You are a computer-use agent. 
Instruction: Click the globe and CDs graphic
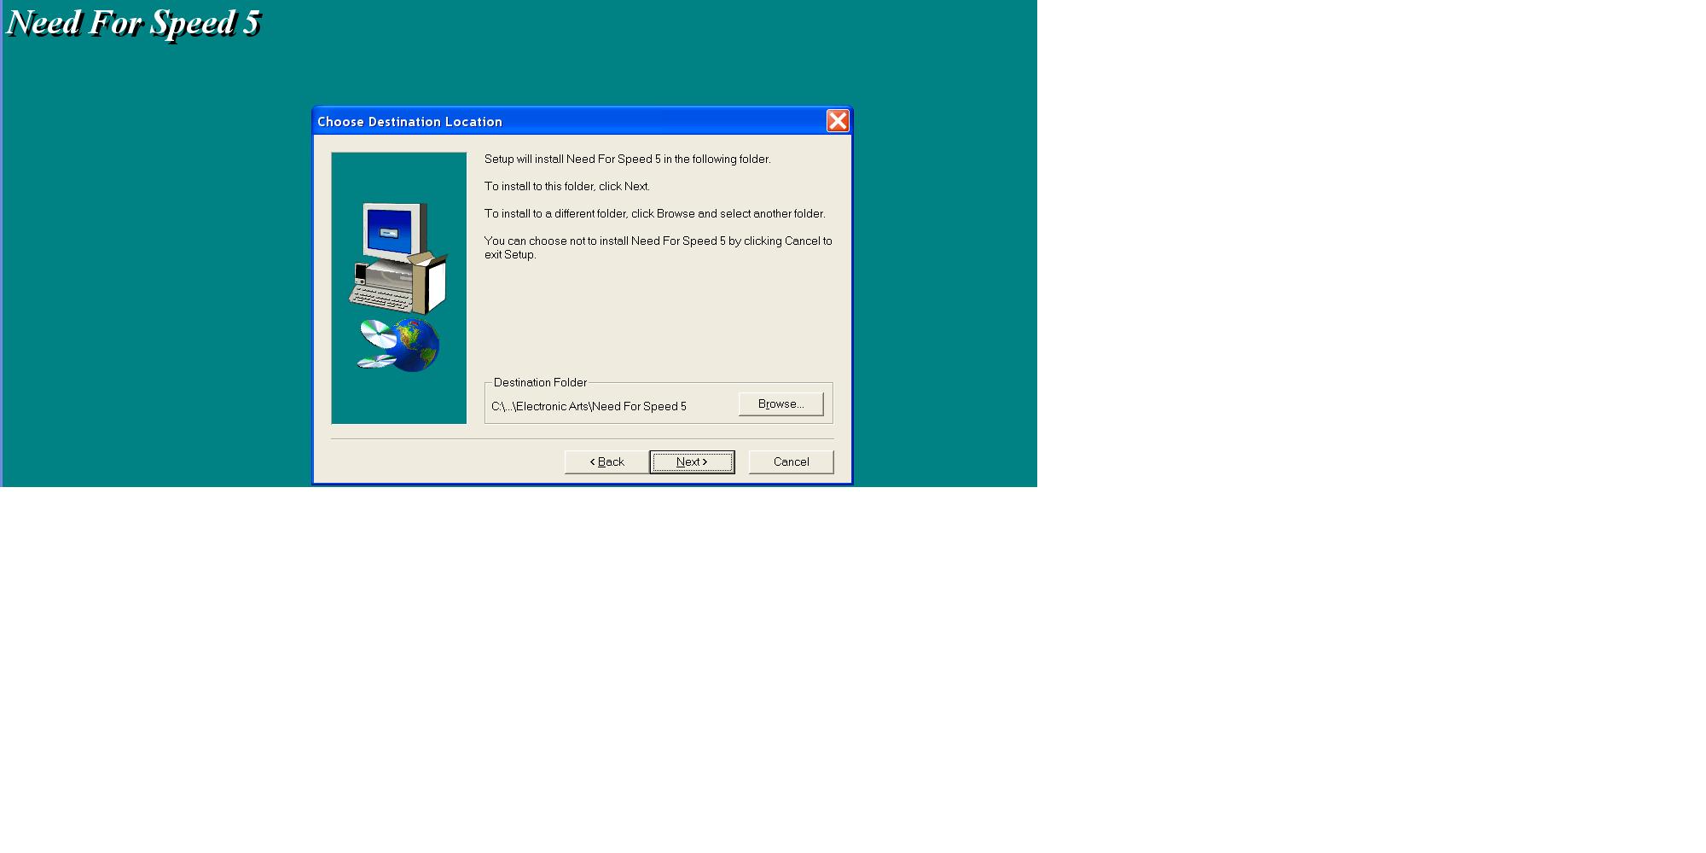click(x=398, y=345)
